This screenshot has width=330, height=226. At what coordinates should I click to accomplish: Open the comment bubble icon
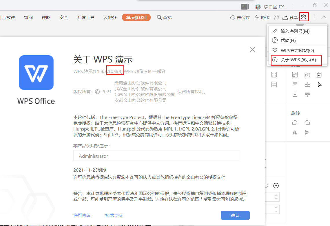[x=276, y=17]
